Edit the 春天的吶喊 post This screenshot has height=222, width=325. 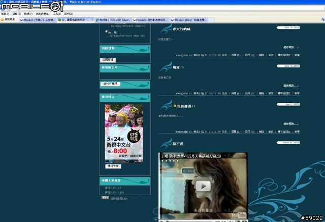point(271,55)
